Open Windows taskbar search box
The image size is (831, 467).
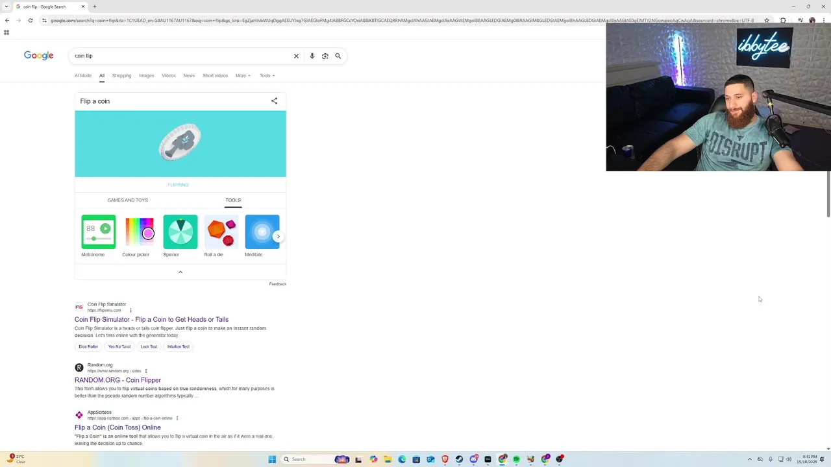point(314,459)
